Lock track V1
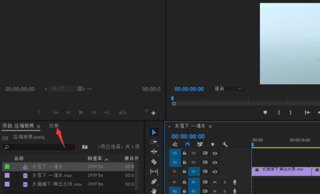320x194 pixels. 185,171
